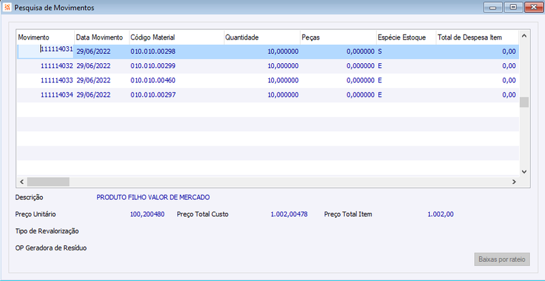The width and height of the screenshot is (545, 281).
Task: Click the application icon in title bar
Action: [x=7, y=7]
